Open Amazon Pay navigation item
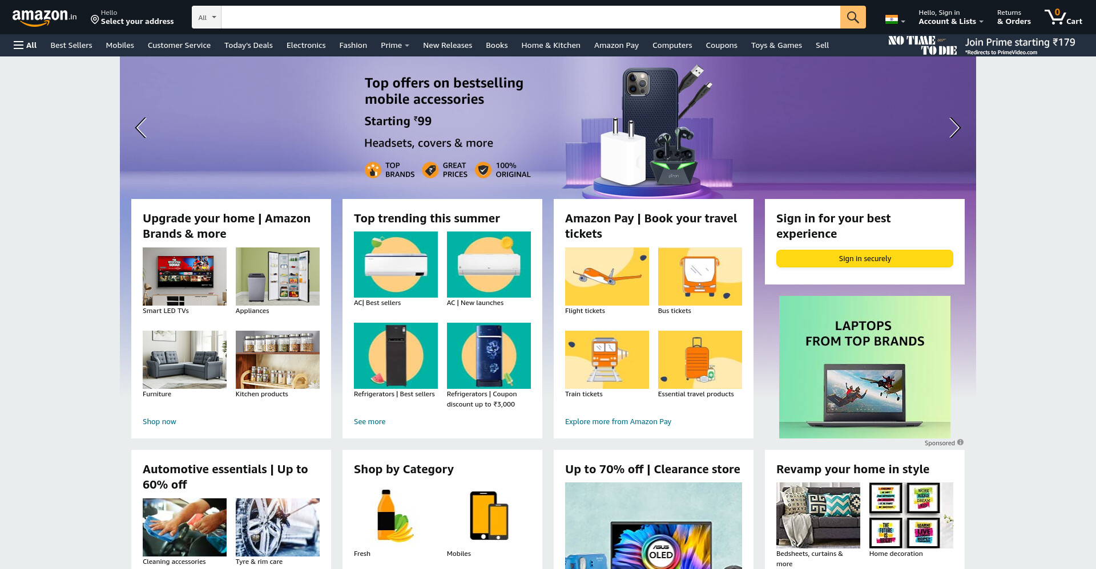The image size is (1096, 569). (616, 45)
